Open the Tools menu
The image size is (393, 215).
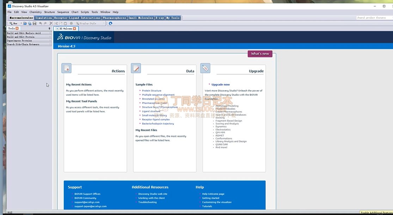[94, 12]
